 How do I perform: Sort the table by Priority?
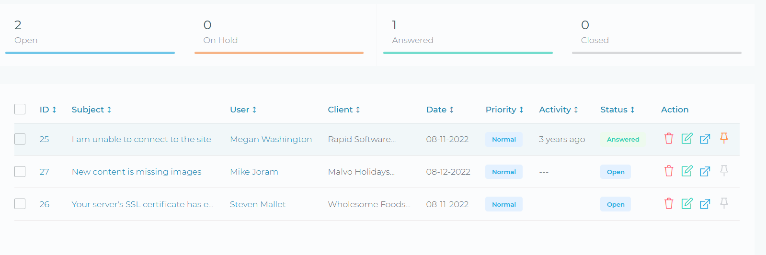(x=504, y=110)
